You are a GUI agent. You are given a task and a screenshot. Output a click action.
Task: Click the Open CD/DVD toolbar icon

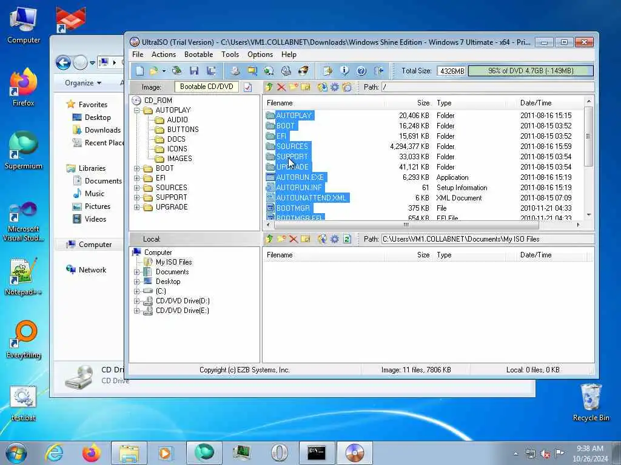176,71
